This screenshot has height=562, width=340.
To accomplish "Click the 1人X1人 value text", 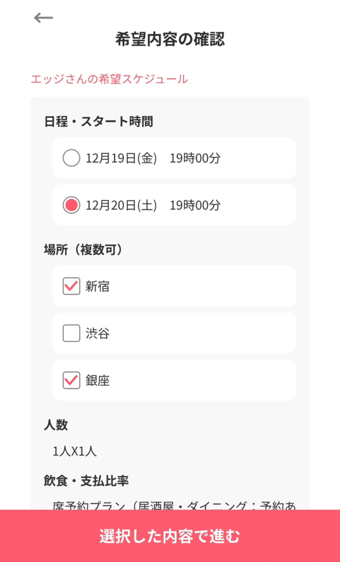I will coord(75,452).
